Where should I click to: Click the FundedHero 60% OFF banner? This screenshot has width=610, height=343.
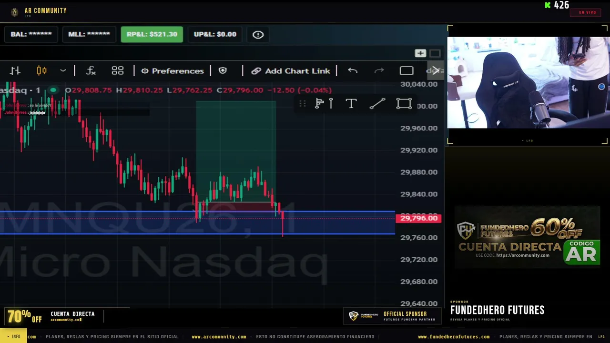527,237
